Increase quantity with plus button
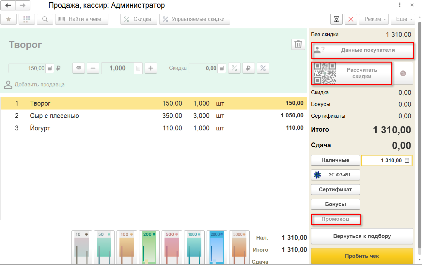The height and width of the screenshot is (265, 422). point(151,68)
